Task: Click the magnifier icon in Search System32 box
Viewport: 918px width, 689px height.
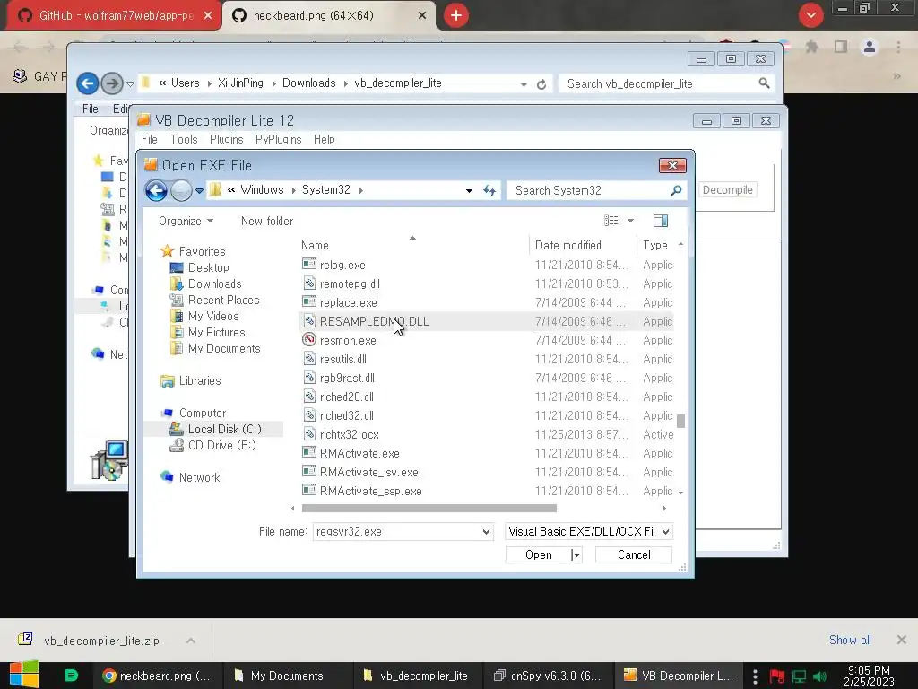Action: [676, 190]
